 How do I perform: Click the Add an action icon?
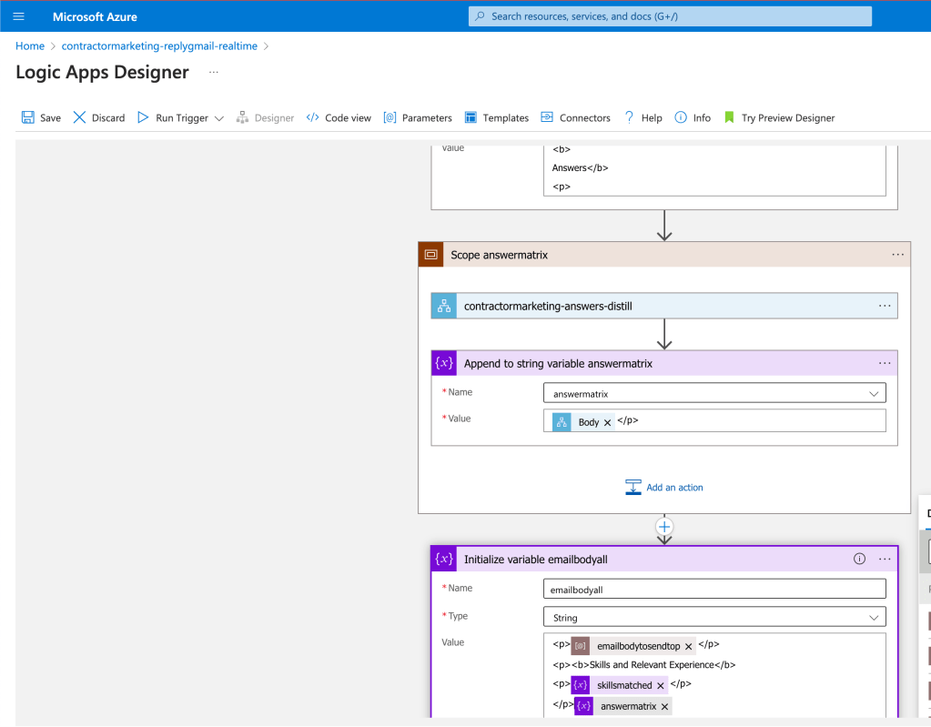pyautogui.click(x=632, y=487)
